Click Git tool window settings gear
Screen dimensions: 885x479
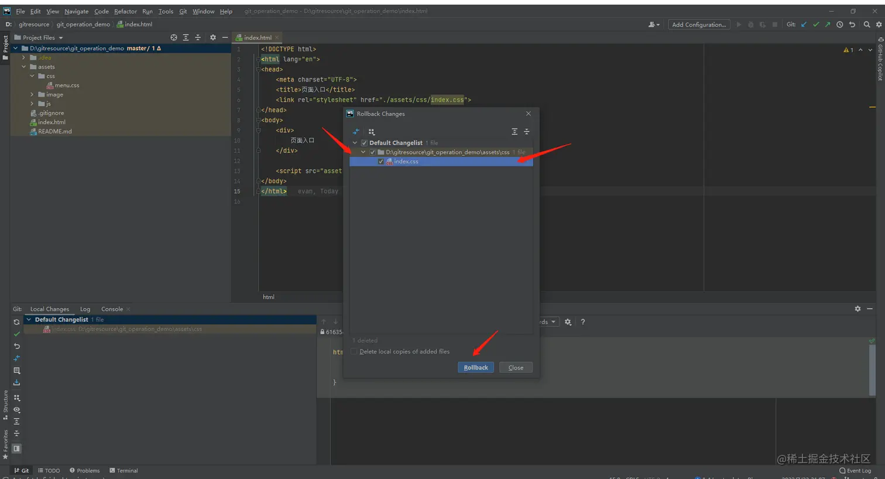[857, 309]
